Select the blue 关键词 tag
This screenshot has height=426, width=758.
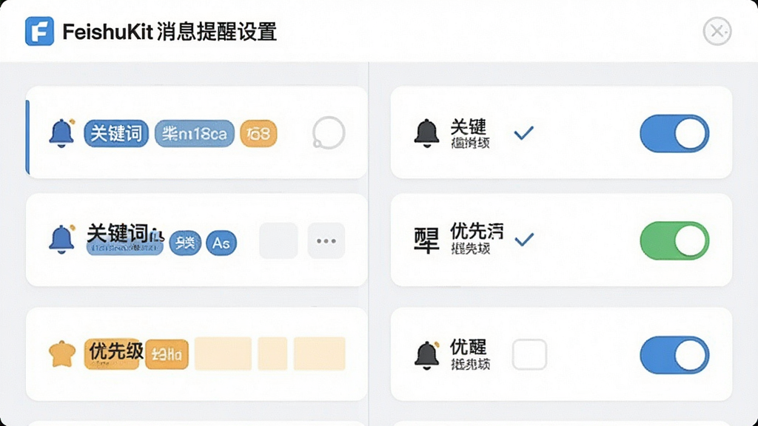(116, 133)
